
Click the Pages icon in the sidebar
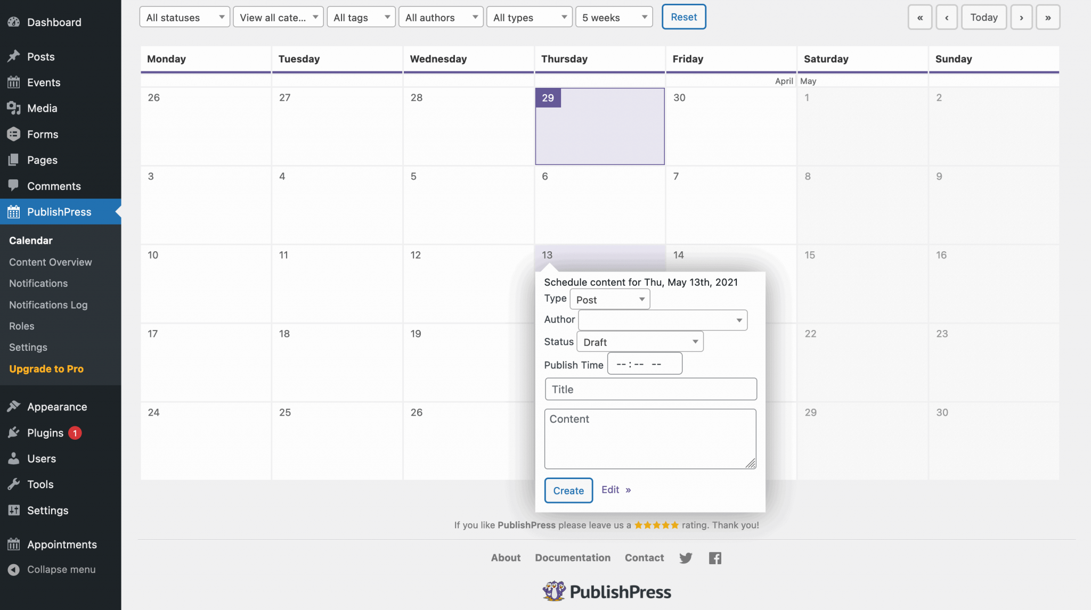(x=14, y=160)
